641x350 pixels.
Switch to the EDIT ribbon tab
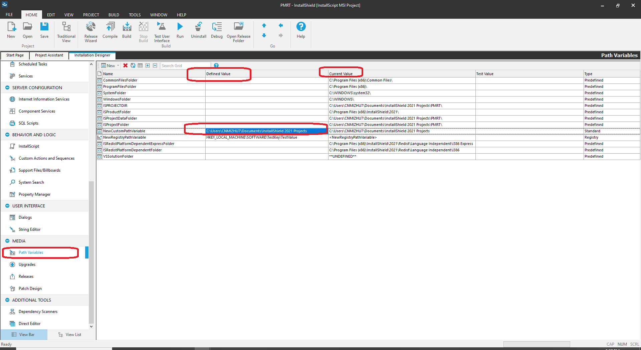pos(51,15)
